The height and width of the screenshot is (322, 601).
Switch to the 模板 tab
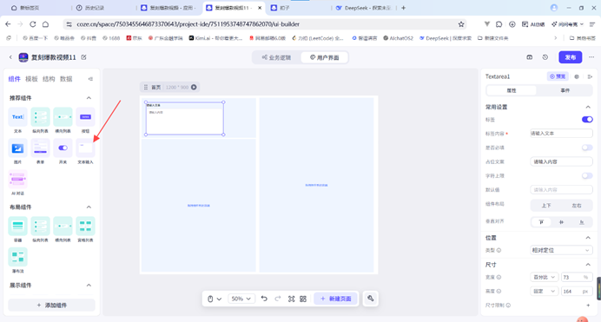pyautogui.click(x=31, y=79)
